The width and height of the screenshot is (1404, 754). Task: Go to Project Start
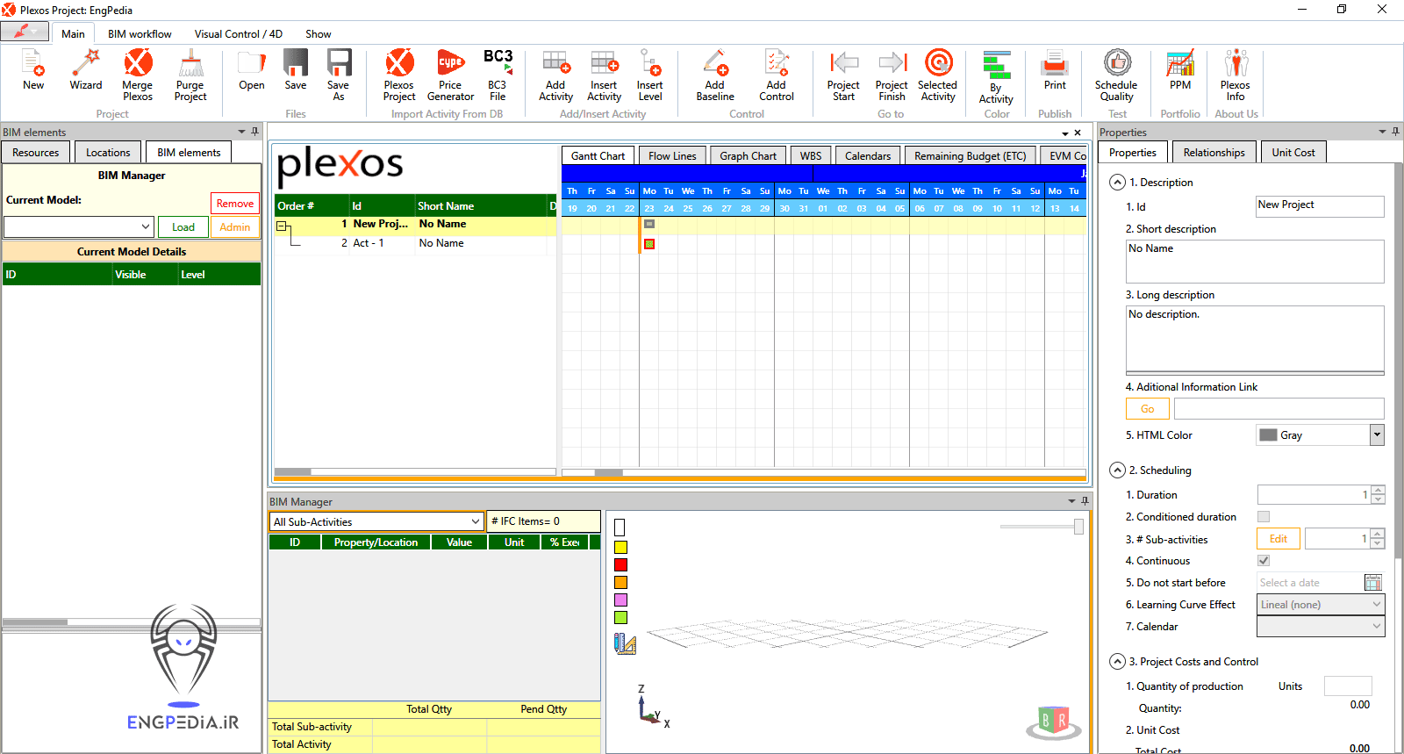coord(843,75)
